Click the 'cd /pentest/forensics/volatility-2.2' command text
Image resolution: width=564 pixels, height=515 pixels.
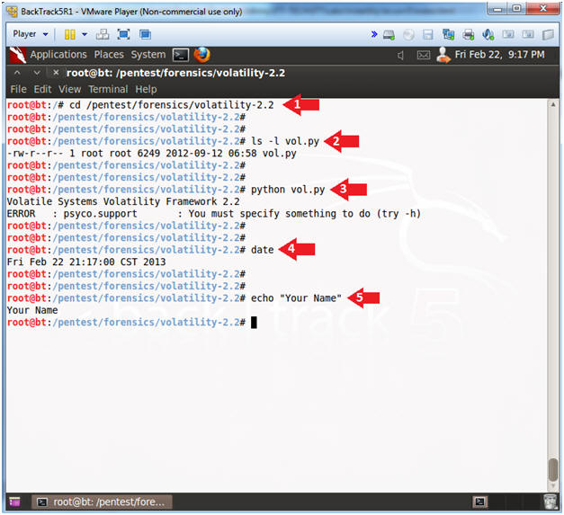pos(172,105)
